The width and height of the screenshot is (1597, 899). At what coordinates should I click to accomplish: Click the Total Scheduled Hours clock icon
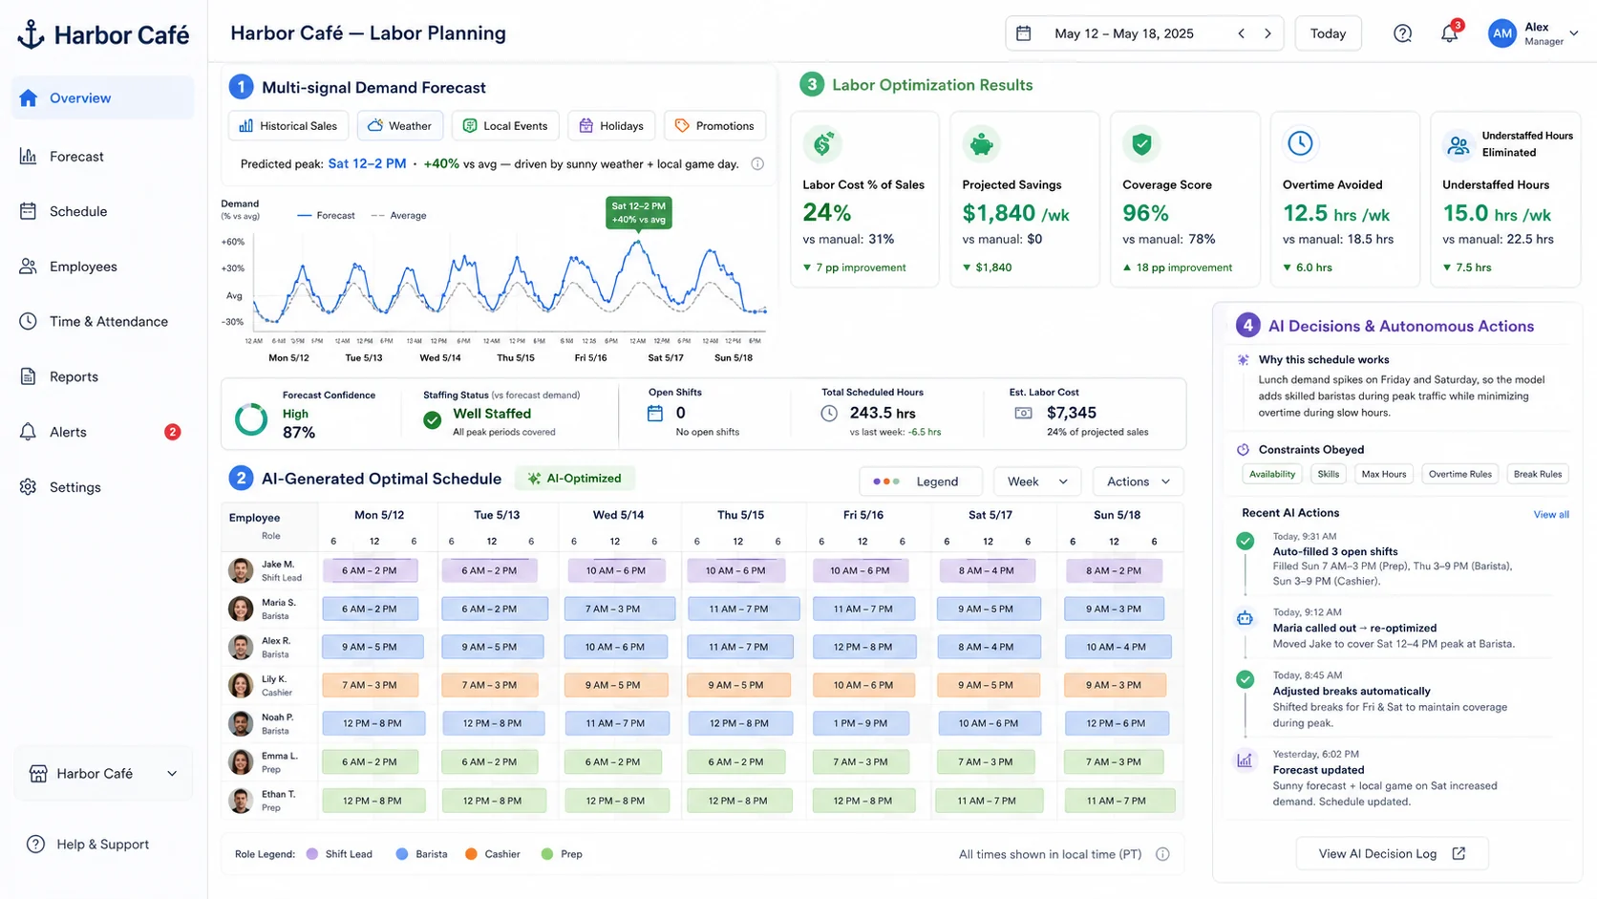(829, 414)
